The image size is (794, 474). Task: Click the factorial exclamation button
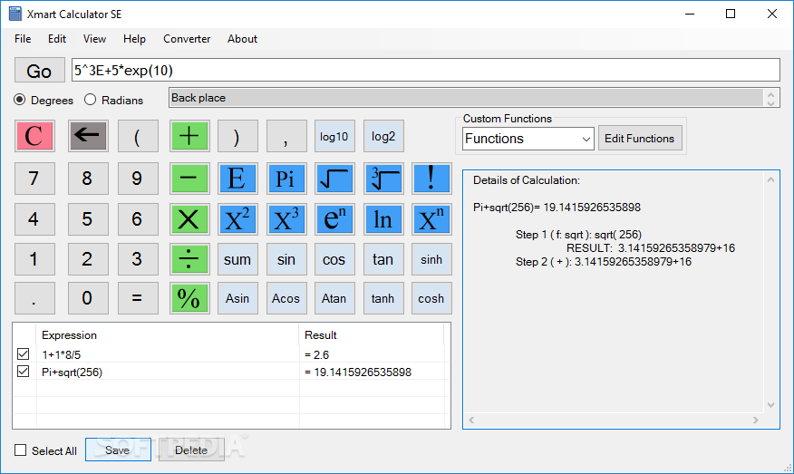click(x=431, y=179)
